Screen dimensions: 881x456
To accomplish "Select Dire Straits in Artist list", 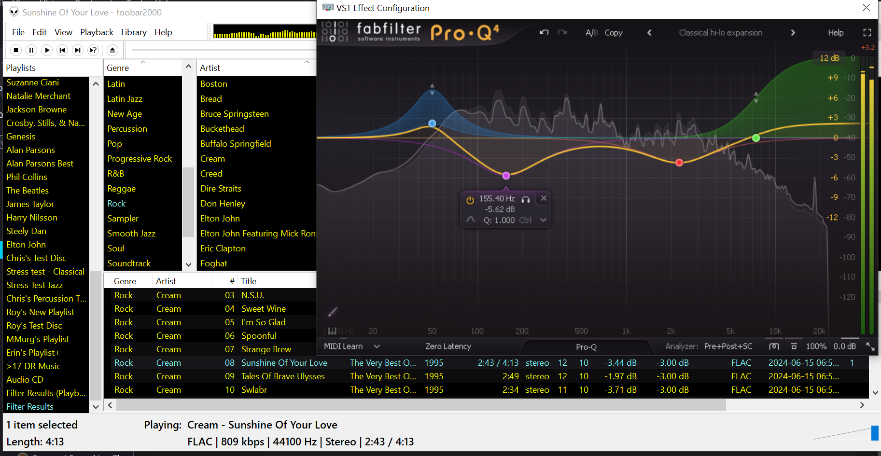I will click(221, 189).
